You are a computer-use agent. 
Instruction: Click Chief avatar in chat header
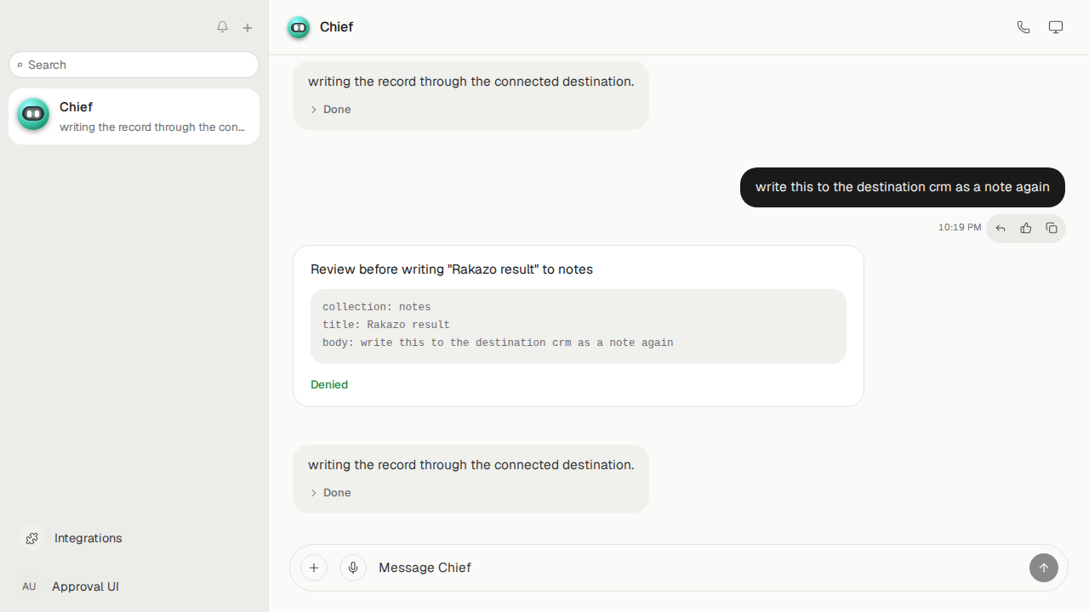pos(299,27)
